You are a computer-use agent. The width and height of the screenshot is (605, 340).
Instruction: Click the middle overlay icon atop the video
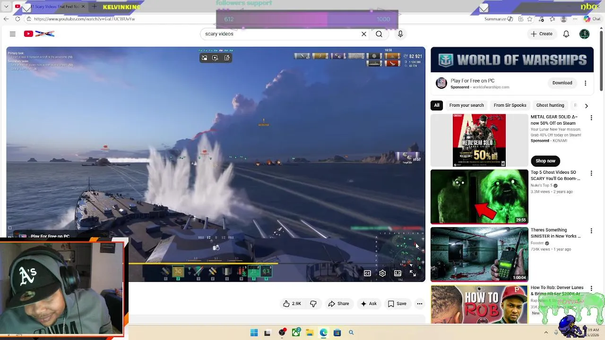[x=215, y=58]
